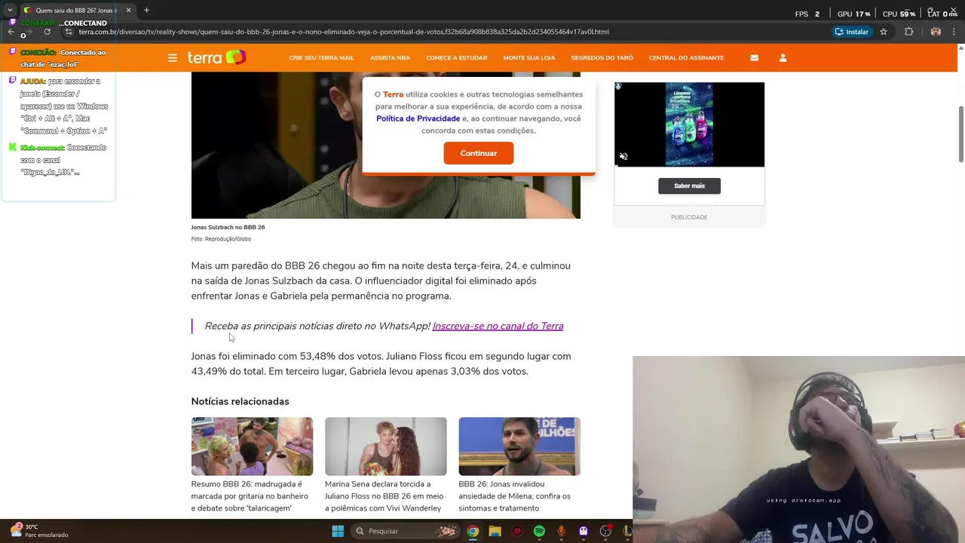Screen dimensions: 965x543
Task: Click the browser address bar URL
Action: pyautogui.click(x=344, y=32)
